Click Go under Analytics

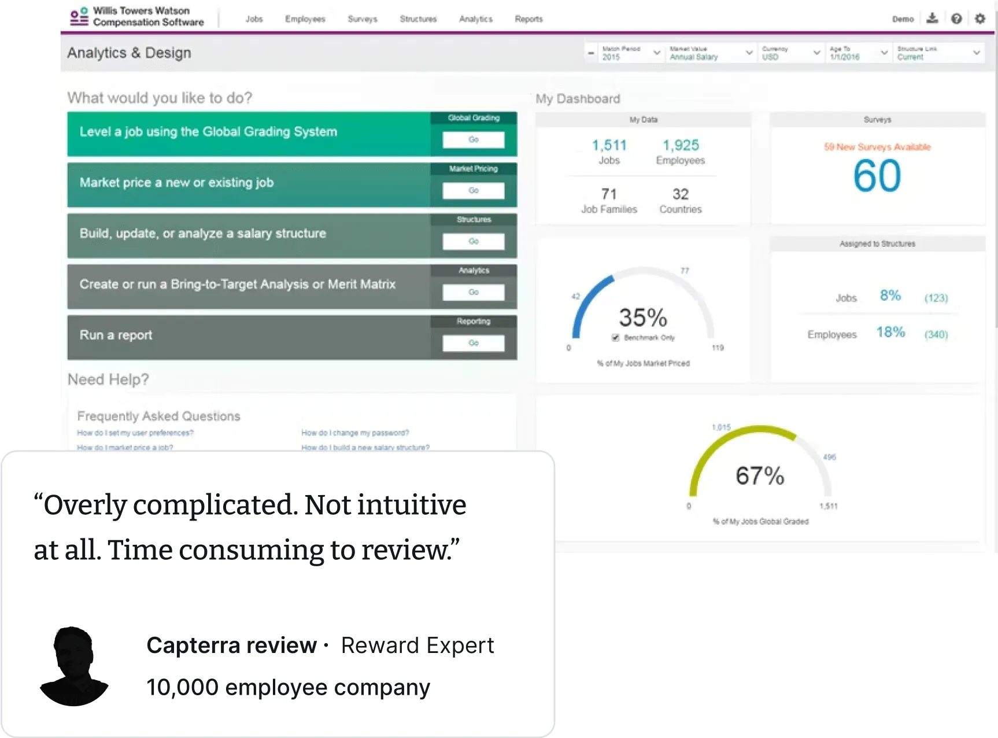474,293
